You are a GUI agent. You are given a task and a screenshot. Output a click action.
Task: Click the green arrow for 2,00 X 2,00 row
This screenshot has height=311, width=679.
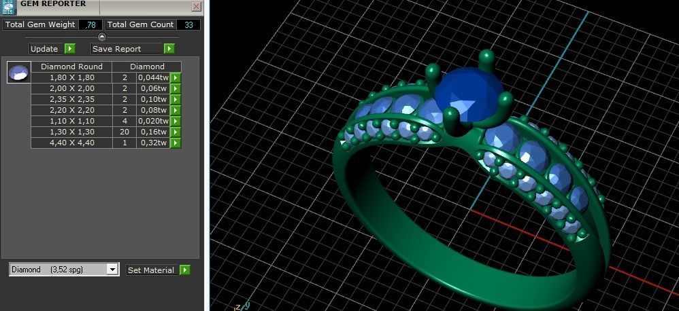coord(176,88)
